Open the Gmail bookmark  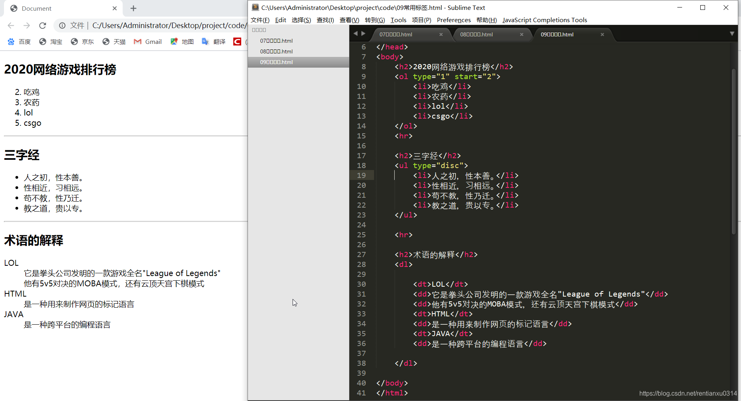[148, 42]
